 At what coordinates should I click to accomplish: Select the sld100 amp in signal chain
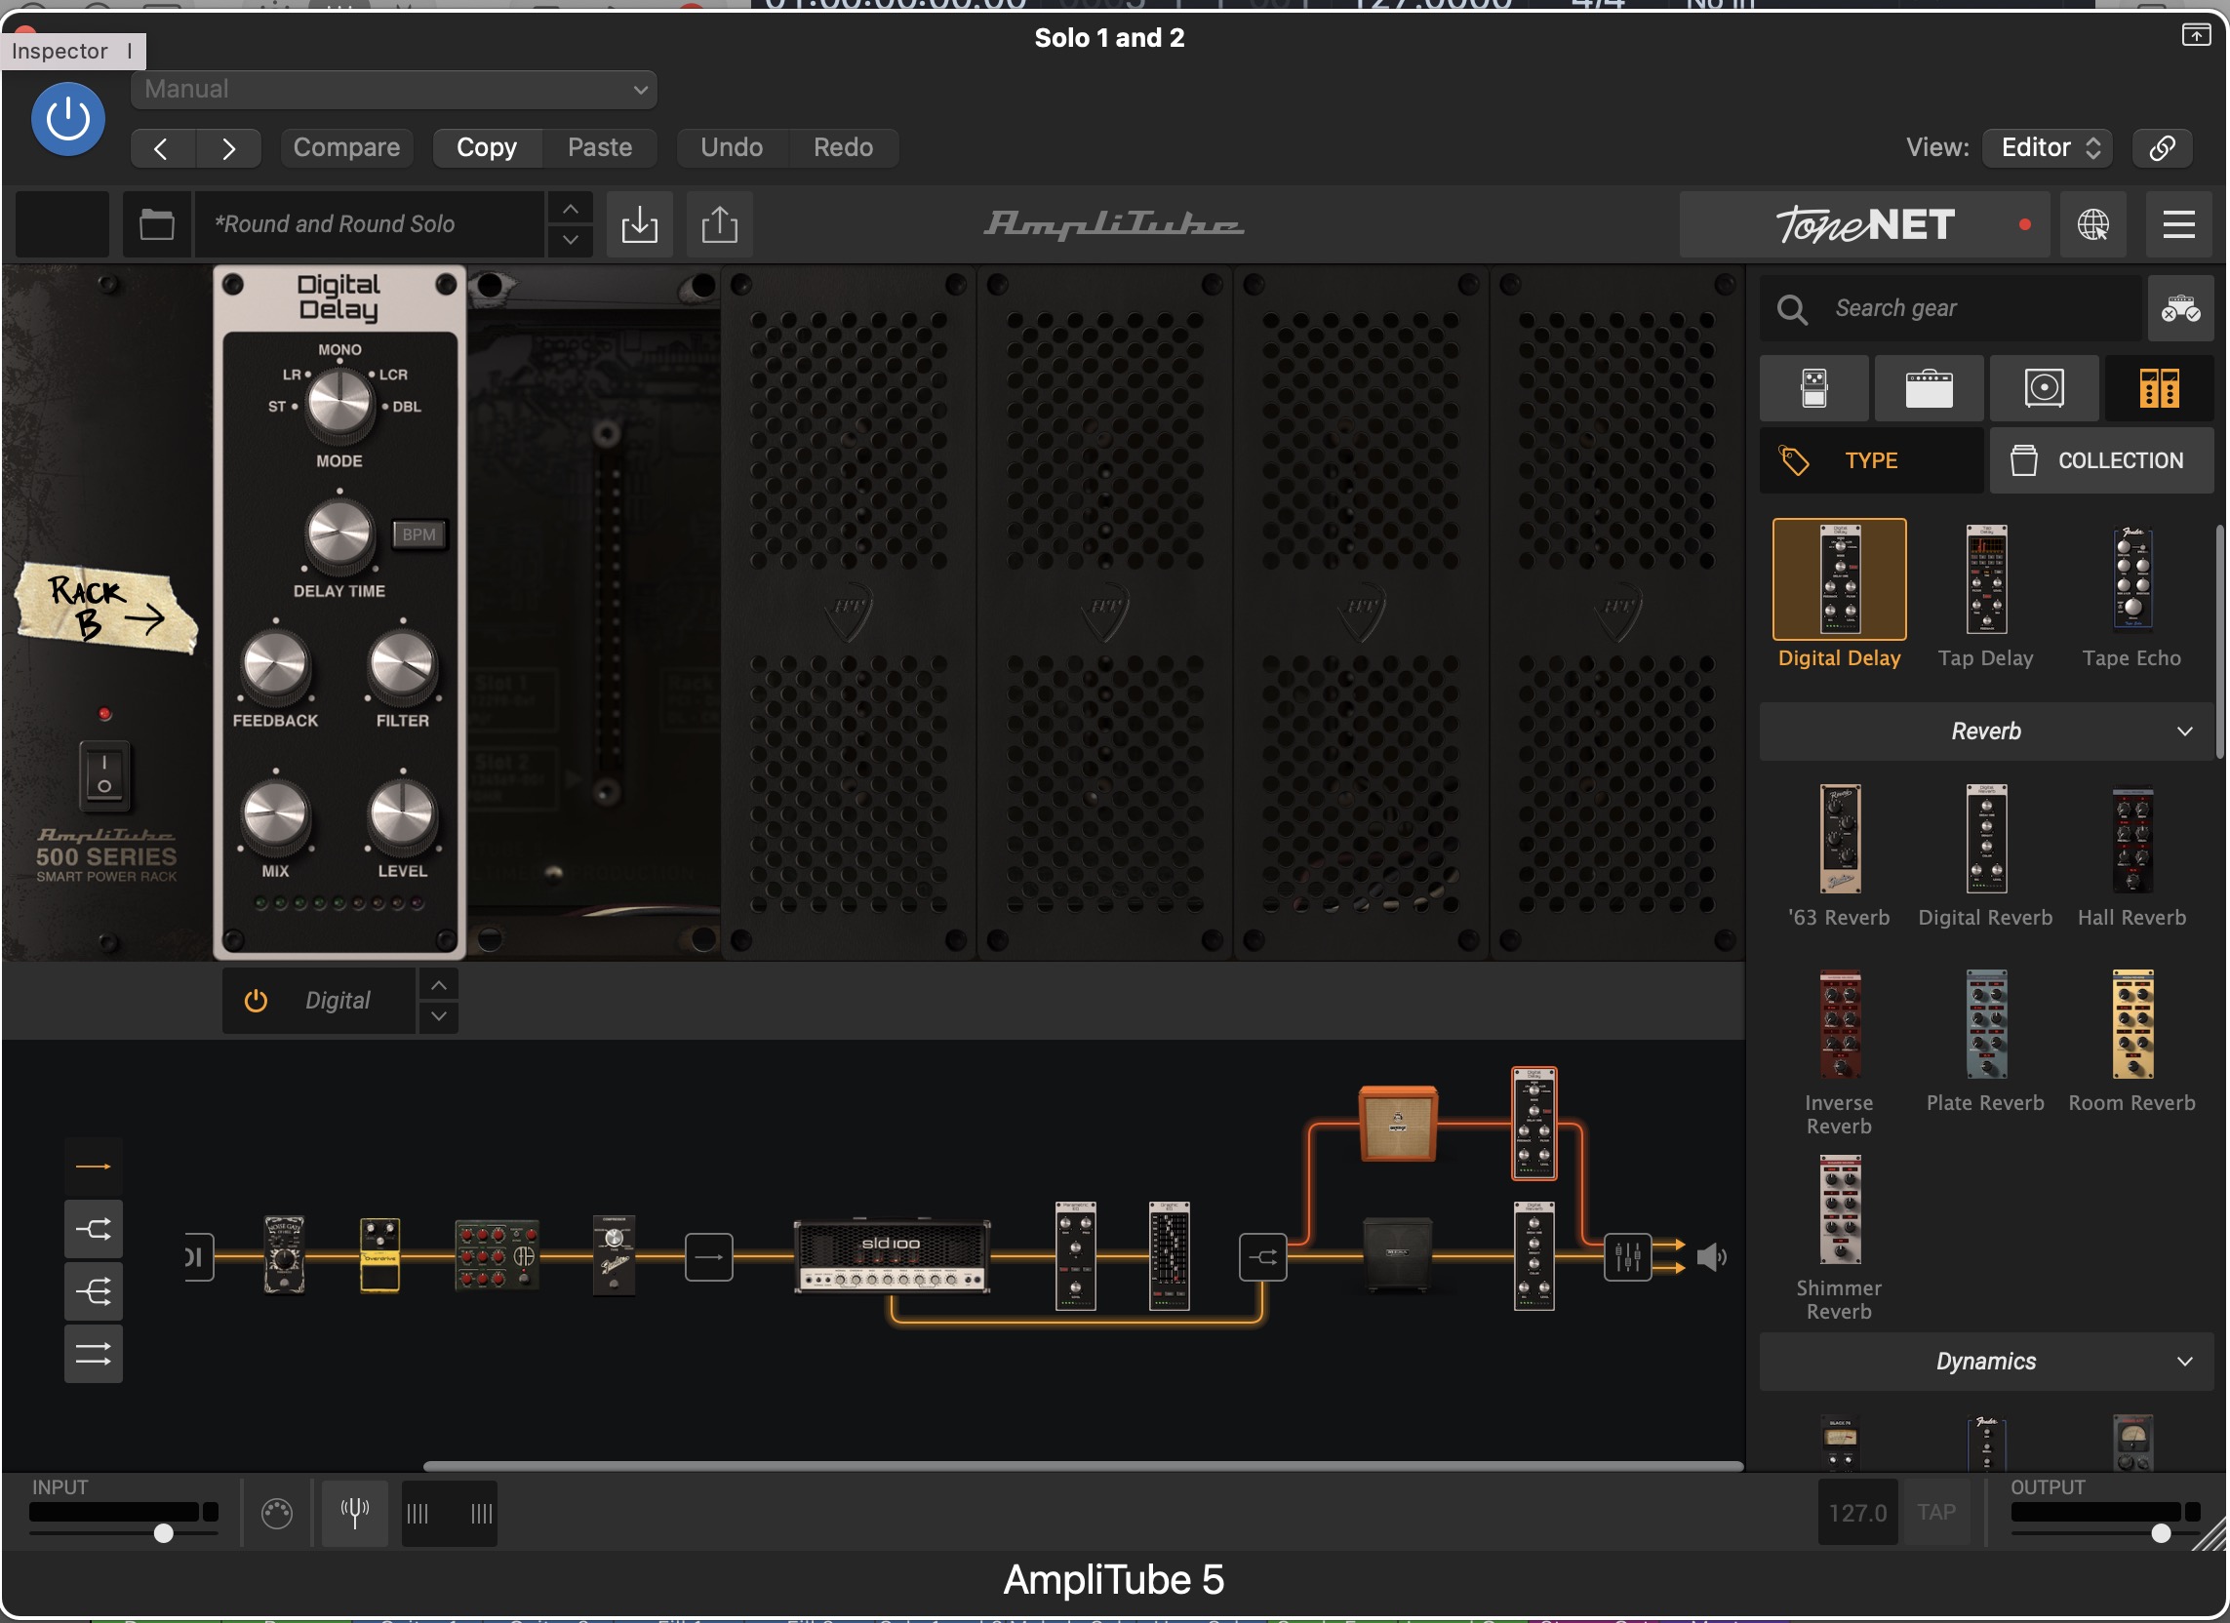point(892,1256)
